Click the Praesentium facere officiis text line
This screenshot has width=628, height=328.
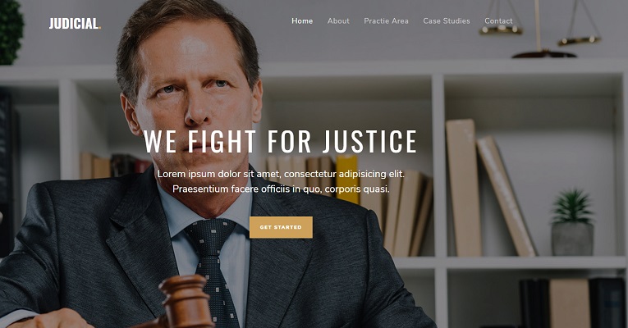(281, 189)
